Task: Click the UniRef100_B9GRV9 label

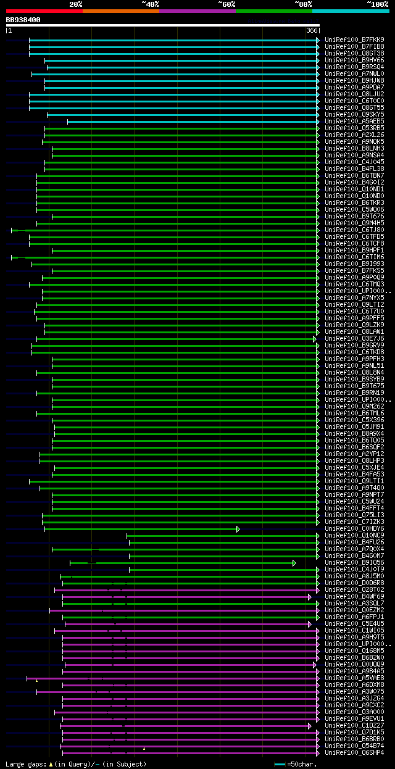Action: [x=354, y=345]
